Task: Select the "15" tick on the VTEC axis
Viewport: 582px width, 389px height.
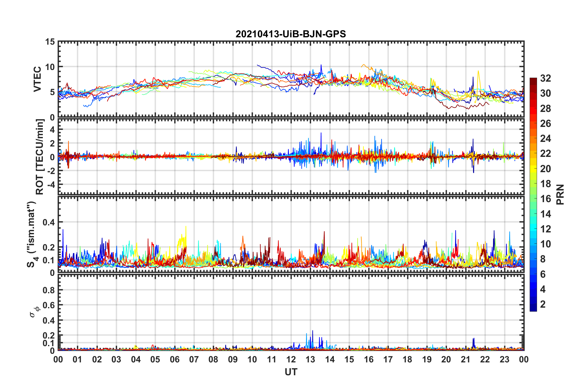Action: pos(50,42)
